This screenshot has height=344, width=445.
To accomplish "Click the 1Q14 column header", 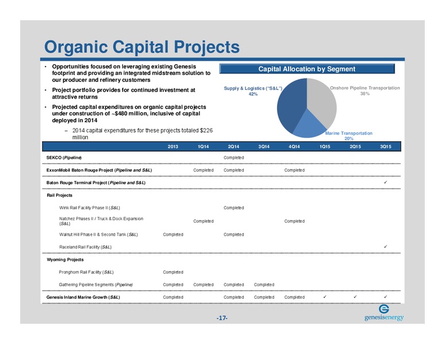I will point(203,146).
